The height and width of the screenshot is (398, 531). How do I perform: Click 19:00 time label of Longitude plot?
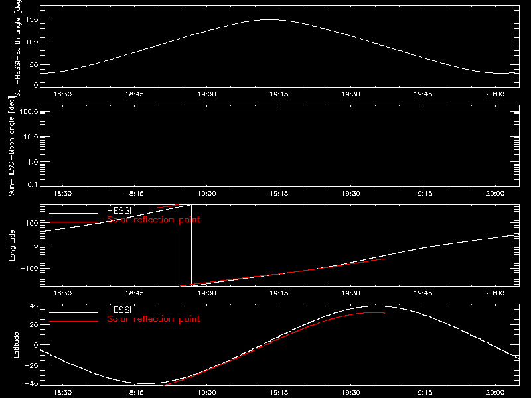pos(207,293)
